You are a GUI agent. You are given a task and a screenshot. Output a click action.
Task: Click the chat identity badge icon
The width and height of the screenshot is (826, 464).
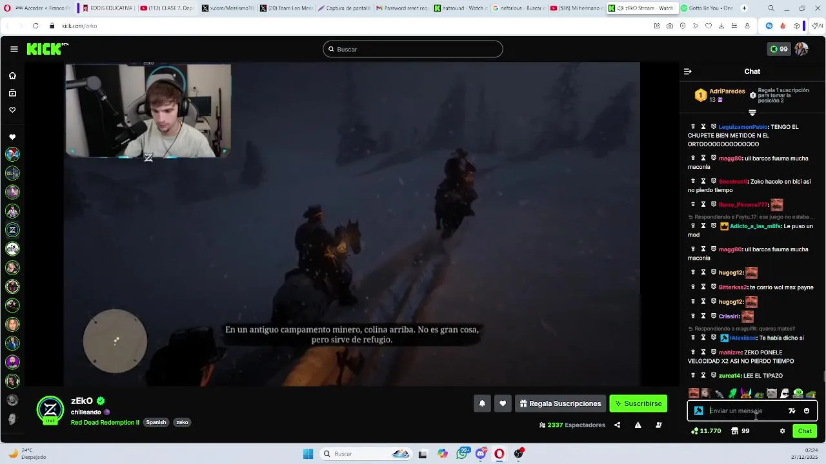[699, 411]
